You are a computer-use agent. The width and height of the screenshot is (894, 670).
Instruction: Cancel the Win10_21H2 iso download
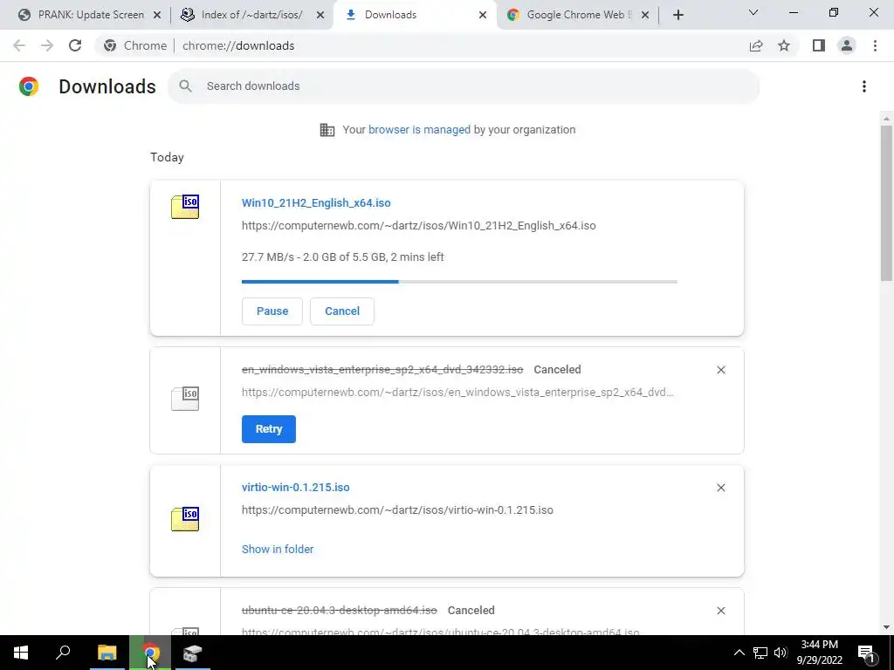coord(342,311)
